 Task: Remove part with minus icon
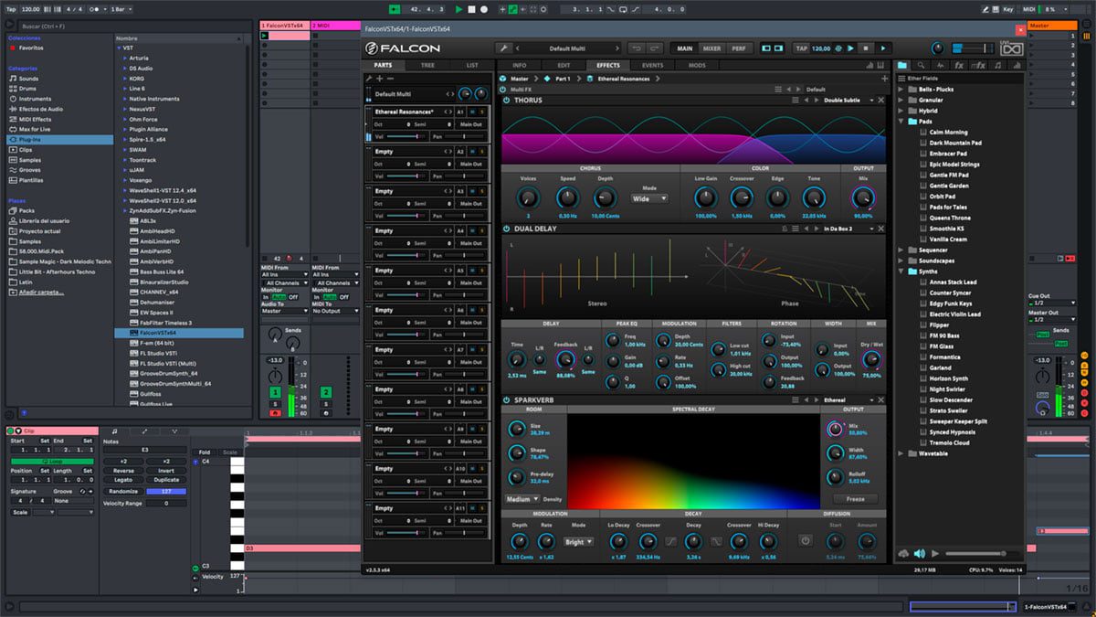tap(390, 79)
